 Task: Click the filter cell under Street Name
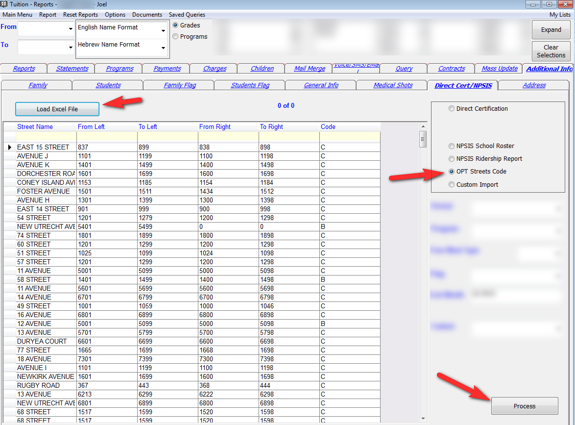coord(46,137)
